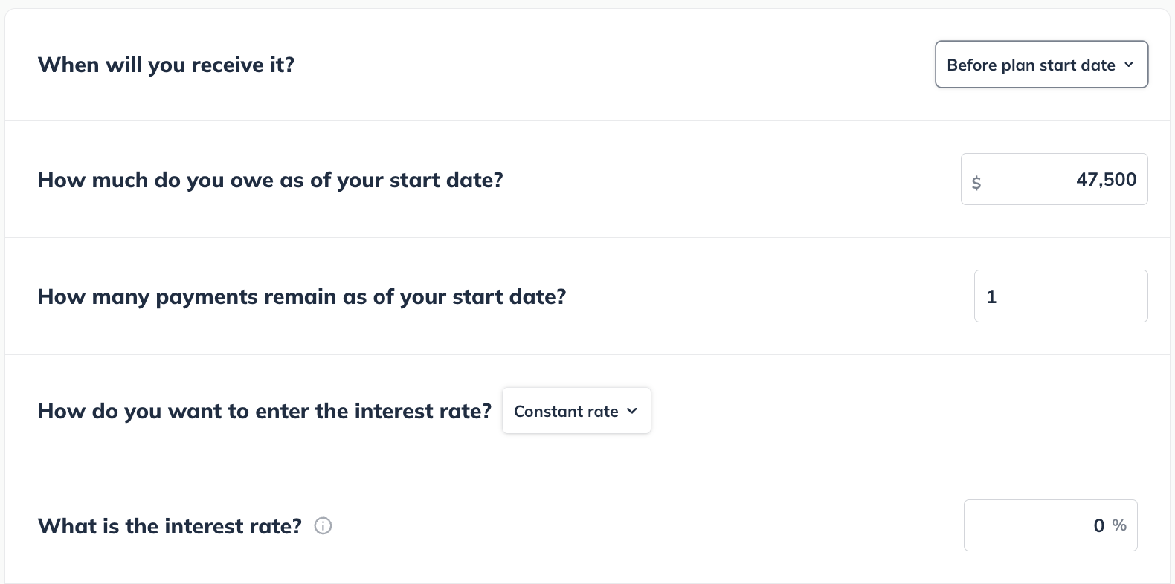Viewport: 1175px width, 584px height.
Task: Click the What is the interest rate label
Action: point(169,525)
